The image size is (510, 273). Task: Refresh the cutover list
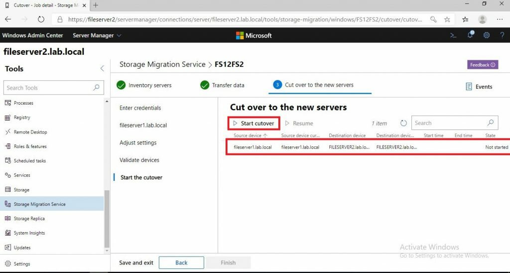[403, 124]
